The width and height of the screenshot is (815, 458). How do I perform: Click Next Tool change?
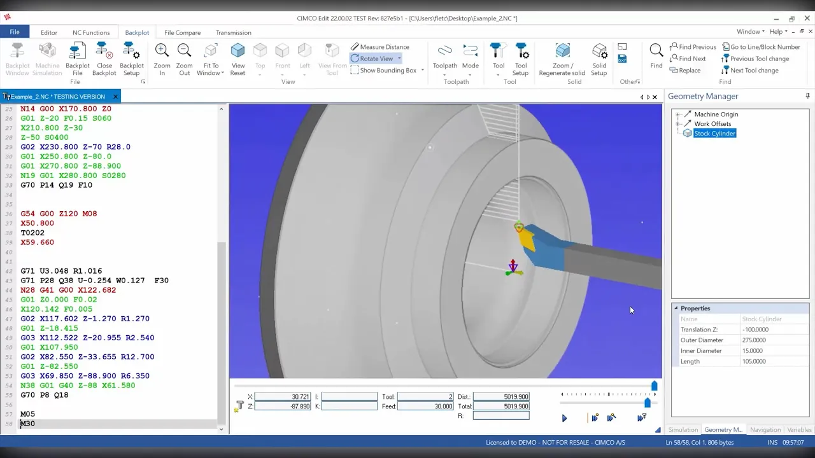tap(749, 70)
